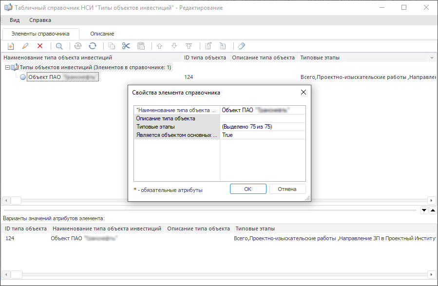Click the upper grid horizontal scrollbar thumb
The width and height of the screenshot is (438, 286).
16,201
